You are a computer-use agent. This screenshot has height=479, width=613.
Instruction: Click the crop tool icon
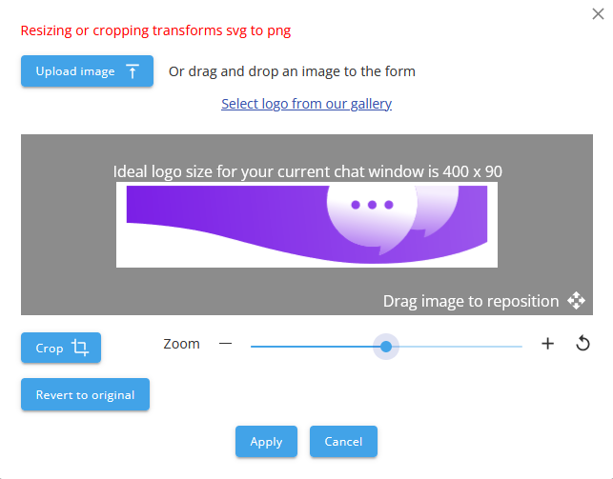[80, 349]
